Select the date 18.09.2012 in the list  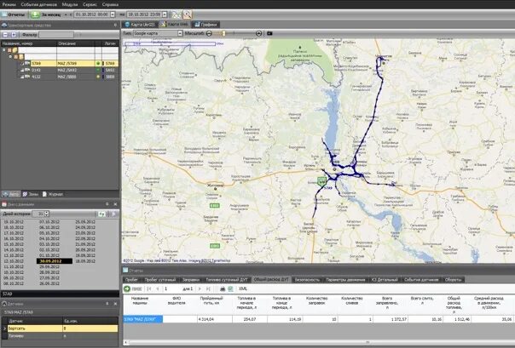pos(85,261)
